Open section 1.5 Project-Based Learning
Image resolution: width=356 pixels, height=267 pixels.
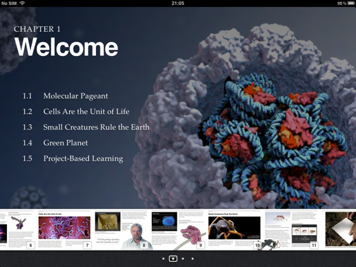tap(72, 158)
